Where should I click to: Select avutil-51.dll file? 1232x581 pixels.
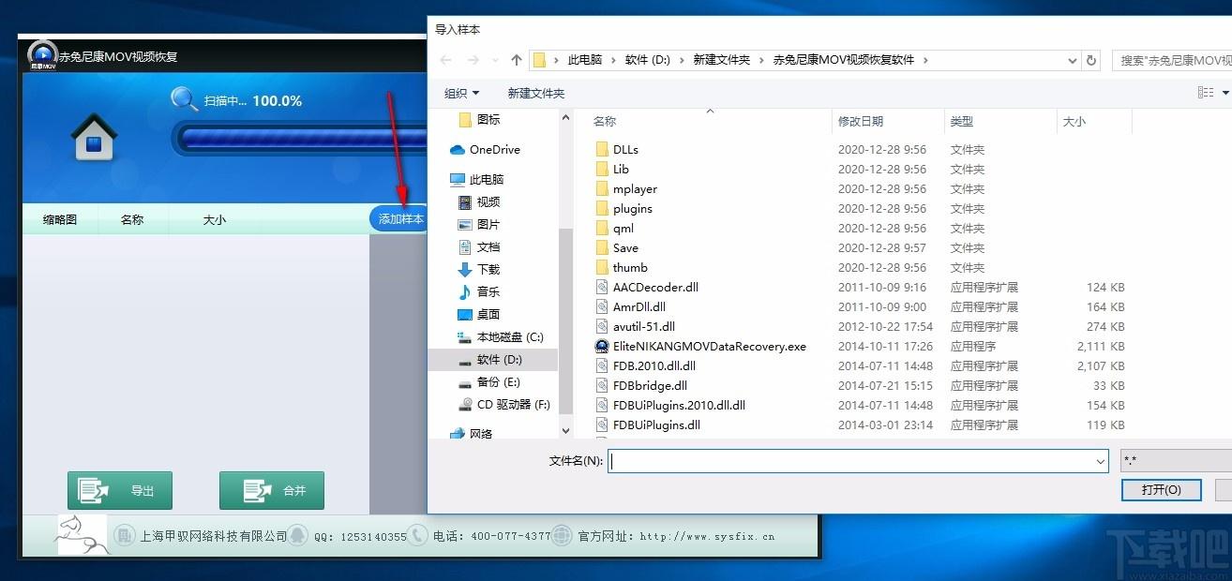coord(635,326)
